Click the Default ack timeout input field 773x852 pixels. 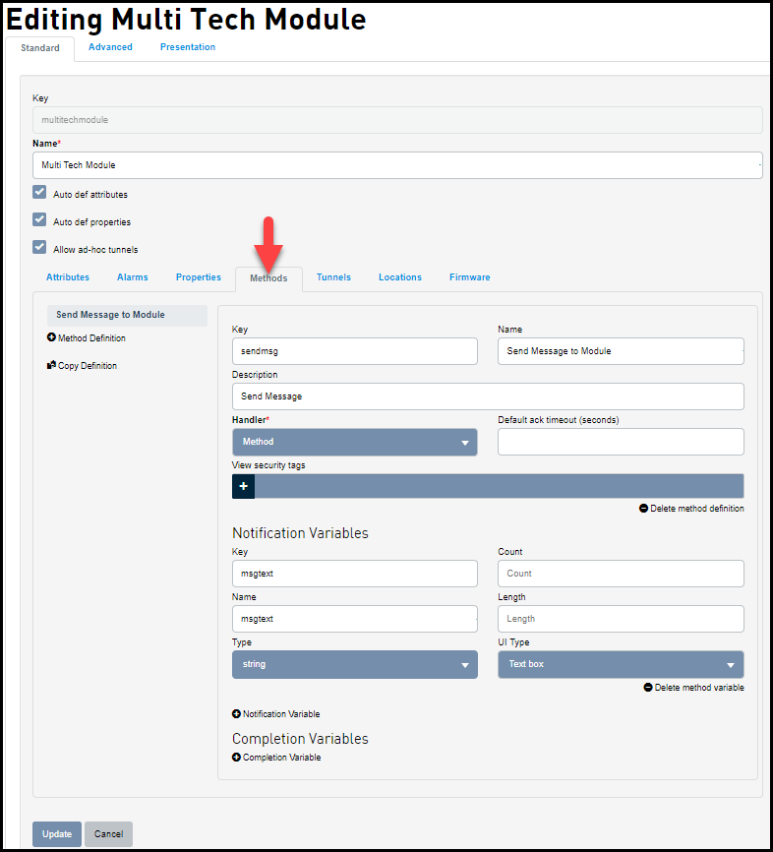(621, 443)
